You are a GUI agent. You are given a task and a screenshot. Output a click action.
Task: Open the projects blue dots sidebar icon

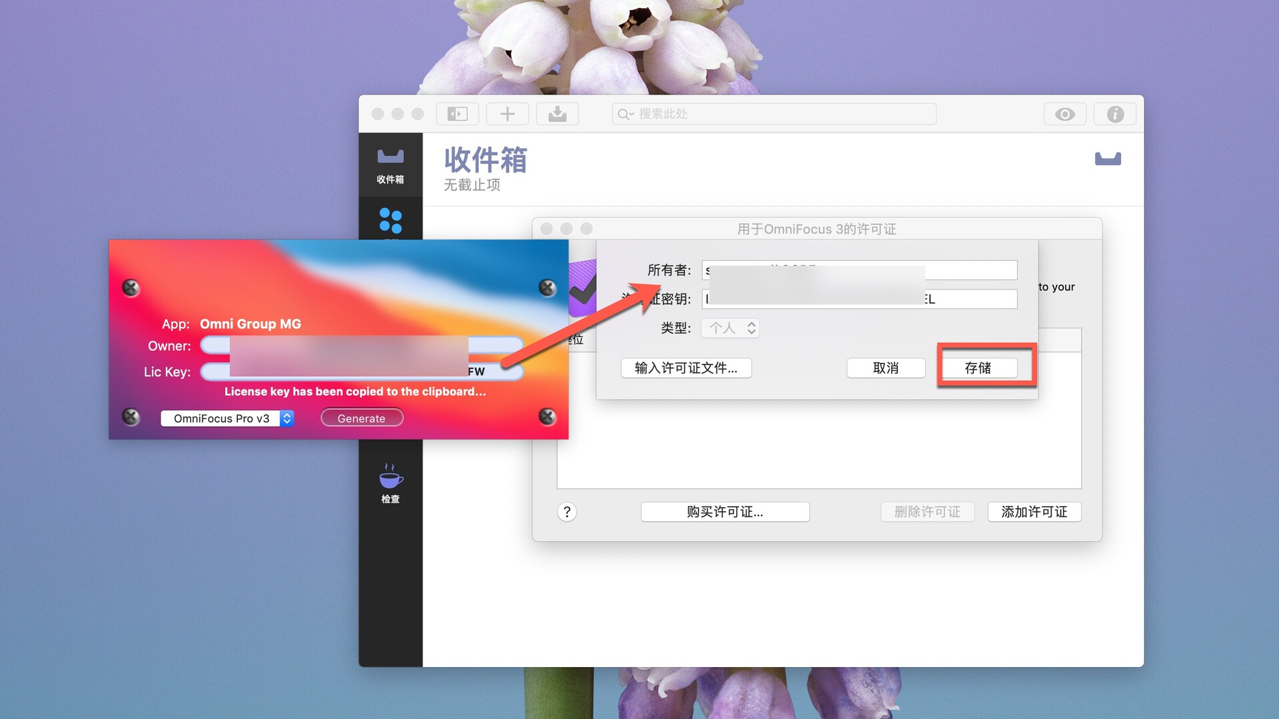[x=390, y=220]
